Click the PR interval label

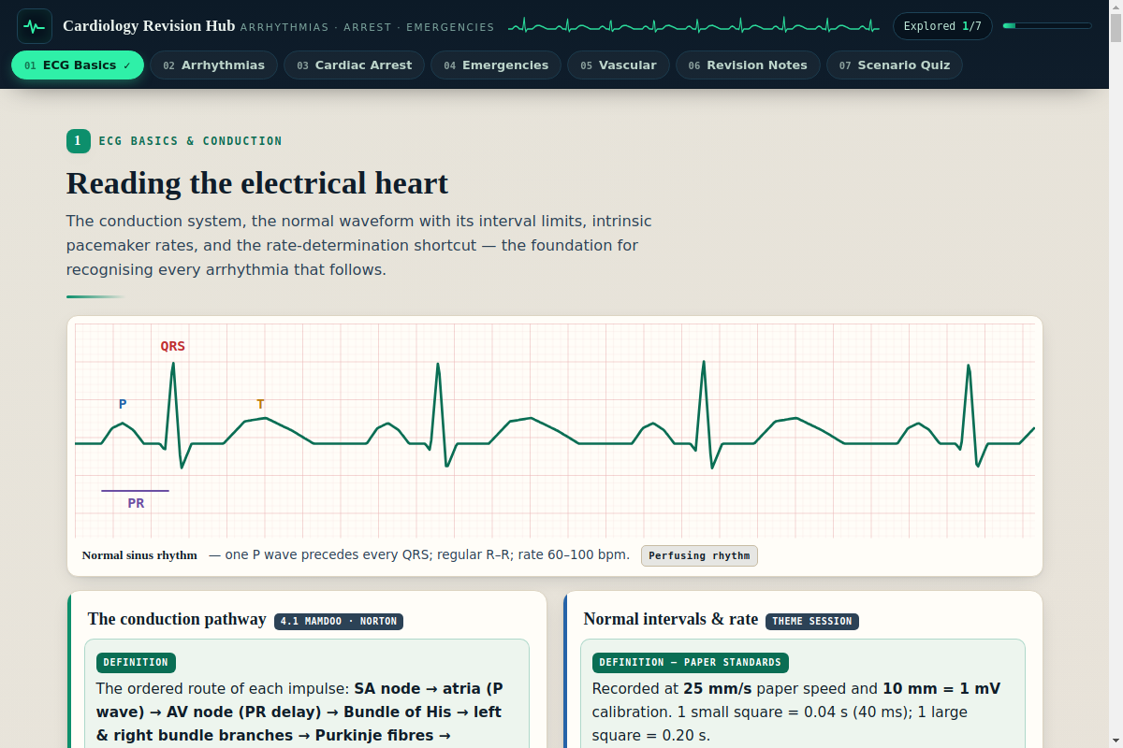(x=136, y=503)
